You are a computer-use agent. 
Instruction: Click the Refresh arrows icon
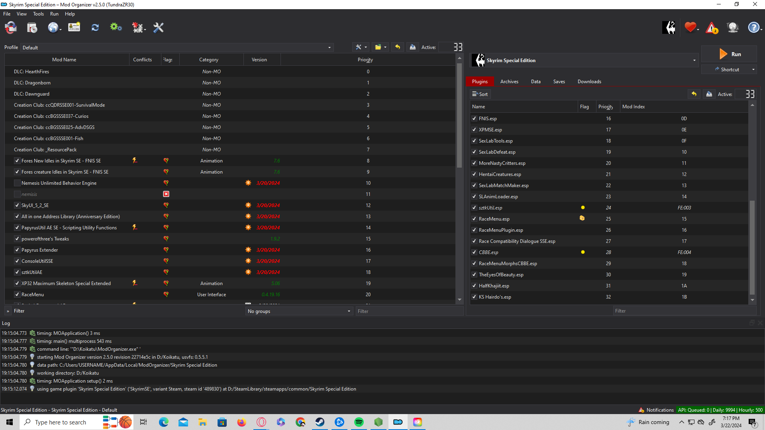click(95, 27)
